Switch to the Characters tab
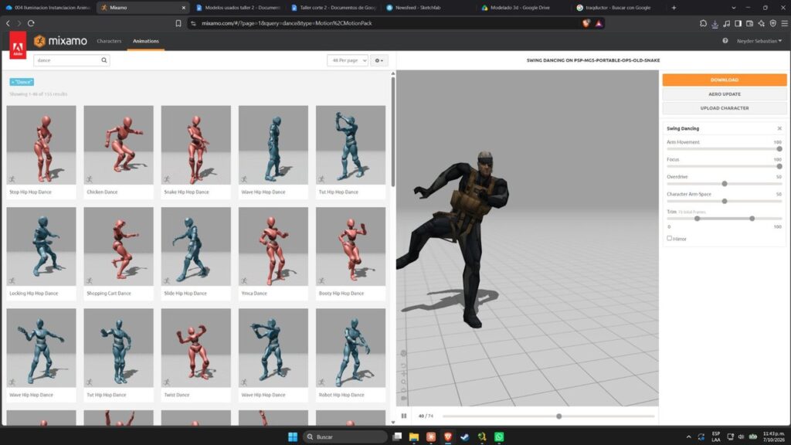This screenshot has width=791, height=445. (109, 41)
